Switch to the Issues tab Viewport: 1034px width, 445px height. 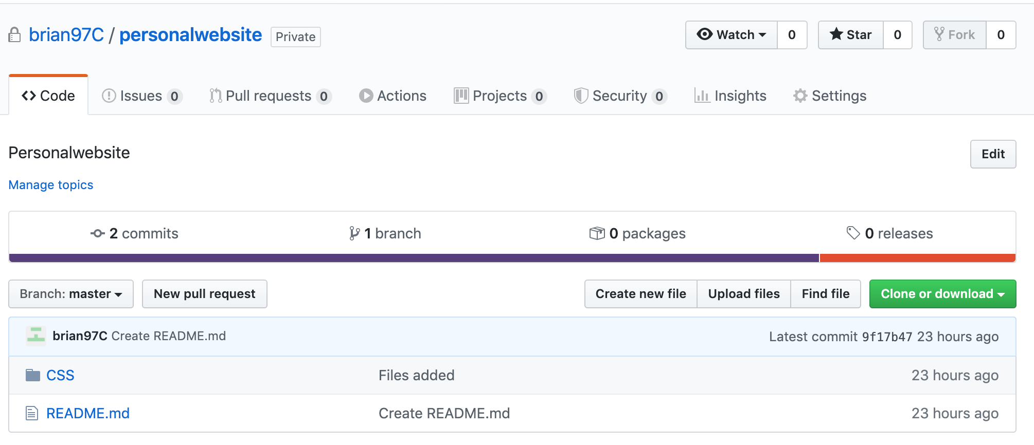pos(142,96)
